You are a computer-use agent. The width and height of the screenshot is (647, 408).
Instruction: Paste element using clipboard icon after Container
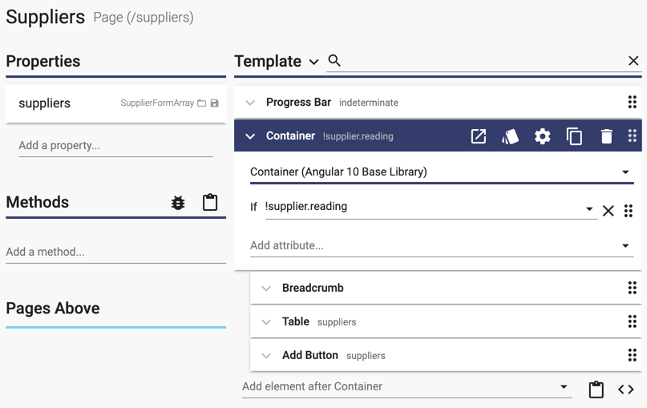(x=596, y=389)
